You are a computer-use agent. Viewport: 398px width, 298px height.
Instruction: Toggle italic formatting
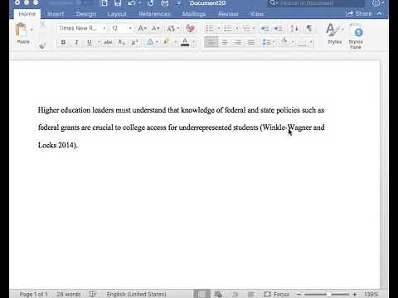click(76, 42)
